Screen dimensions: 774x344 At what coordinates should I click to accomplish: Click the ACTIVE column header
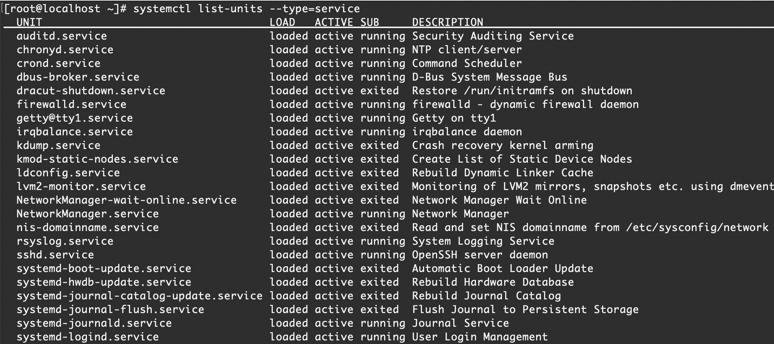coord(334,22)
